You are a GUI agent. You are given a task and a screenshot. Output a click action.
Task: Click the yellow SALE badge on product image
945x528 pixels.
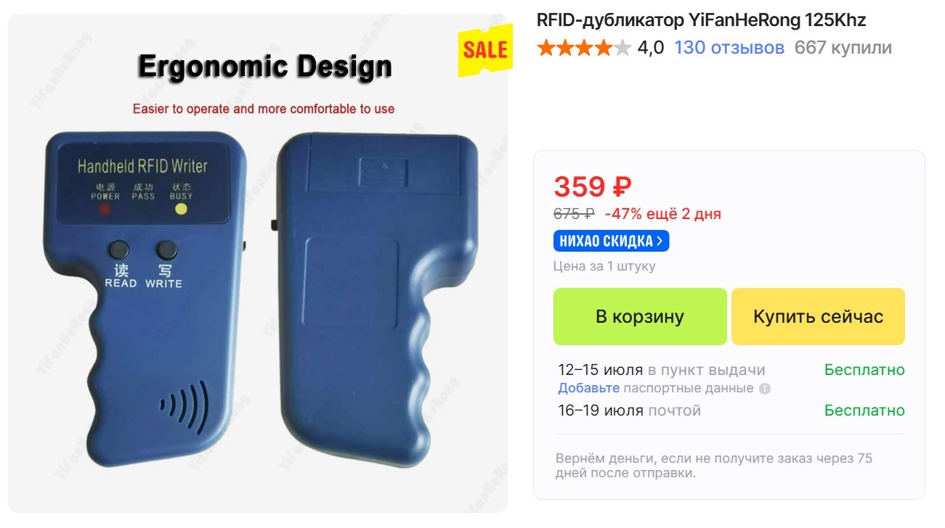pos(485,50)
